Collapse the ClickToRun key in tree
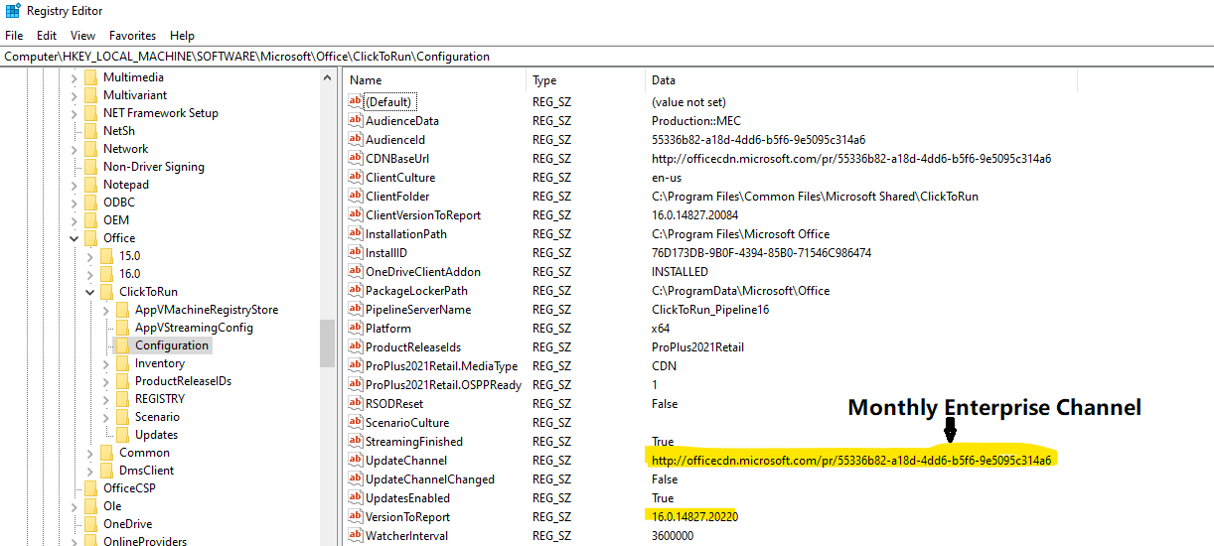Image resolution: width=1214 pixels, height=546 pixels. (x=90, y=292)
